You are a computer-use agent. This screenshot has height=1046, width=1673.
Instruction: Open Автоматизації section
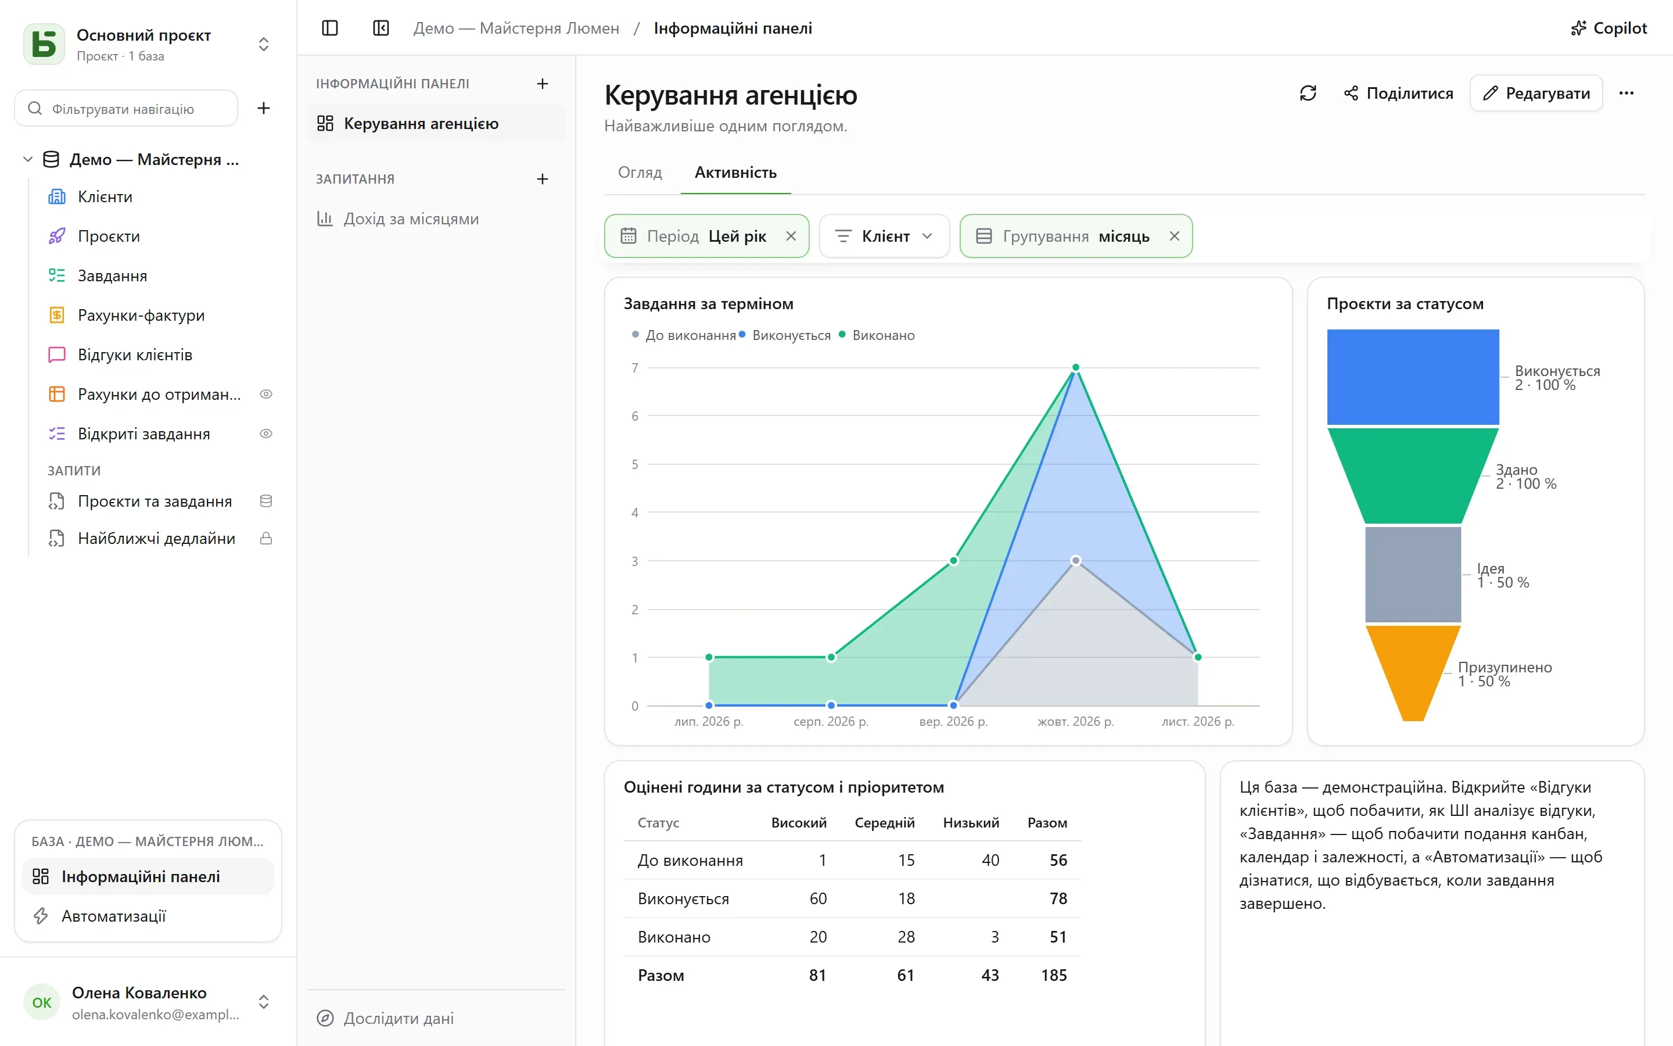pos(148,916)
